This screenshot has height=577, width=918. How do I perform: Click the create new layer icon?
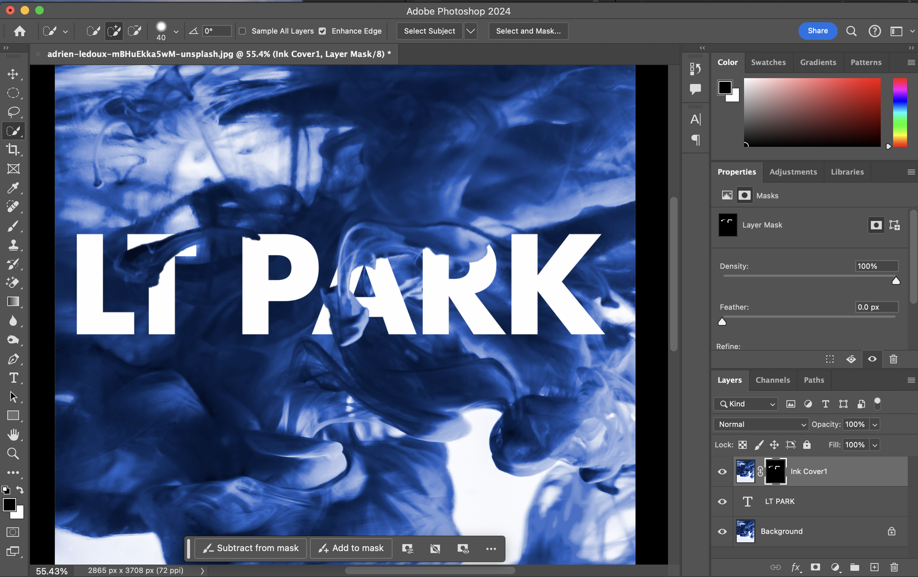click(x=874, y=568)
